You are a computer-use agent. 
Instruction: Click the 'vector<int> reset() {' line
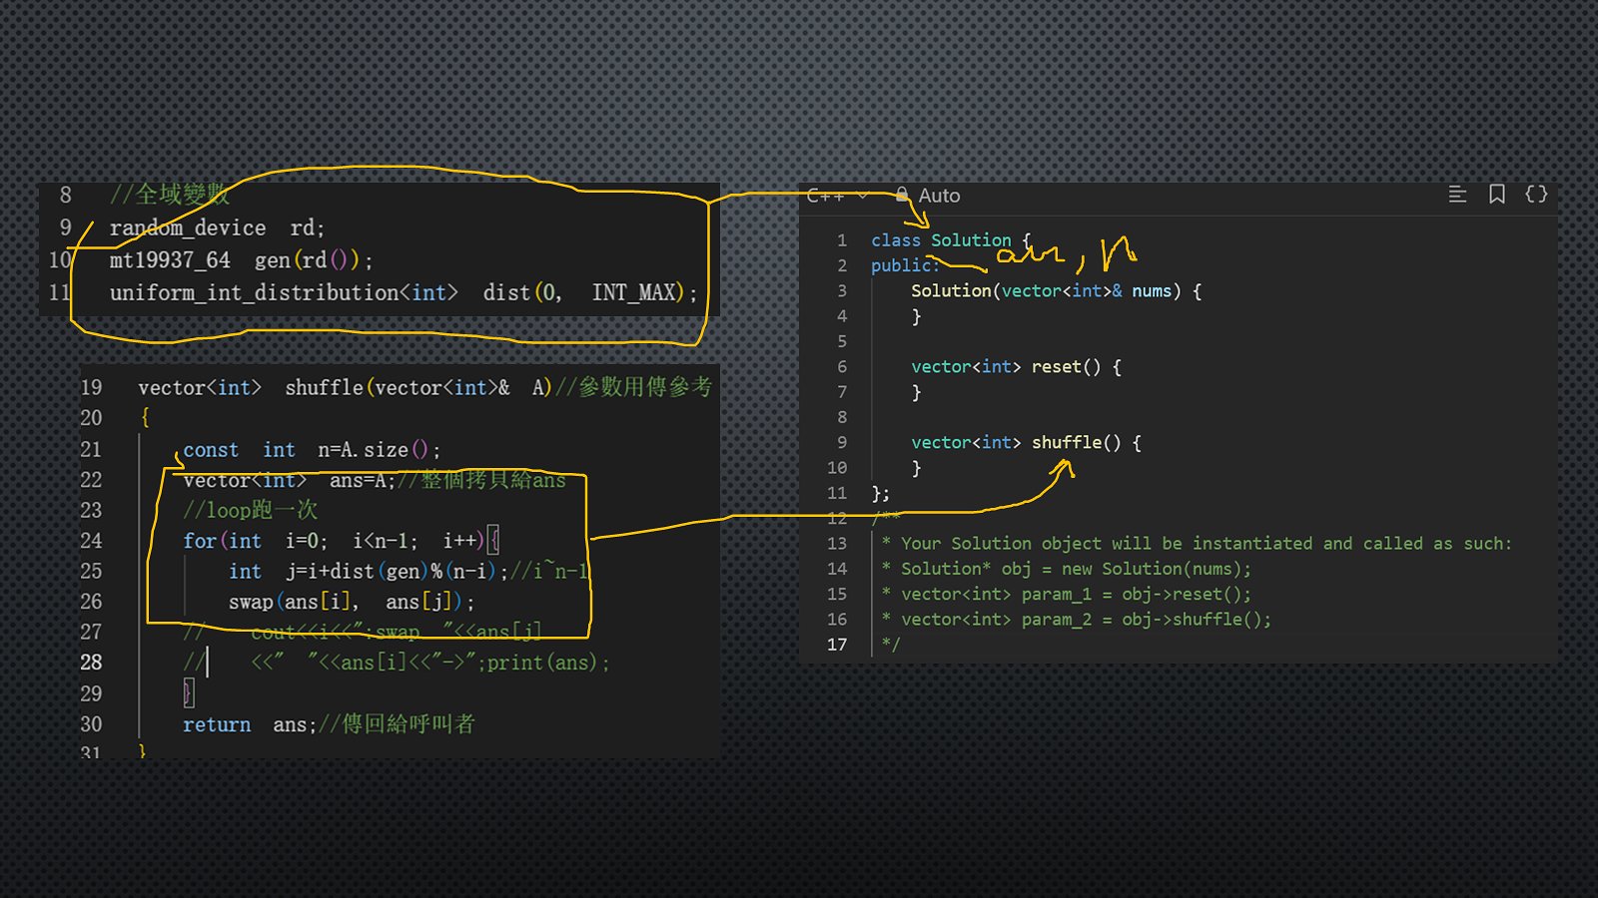[x=1016, y=367]
